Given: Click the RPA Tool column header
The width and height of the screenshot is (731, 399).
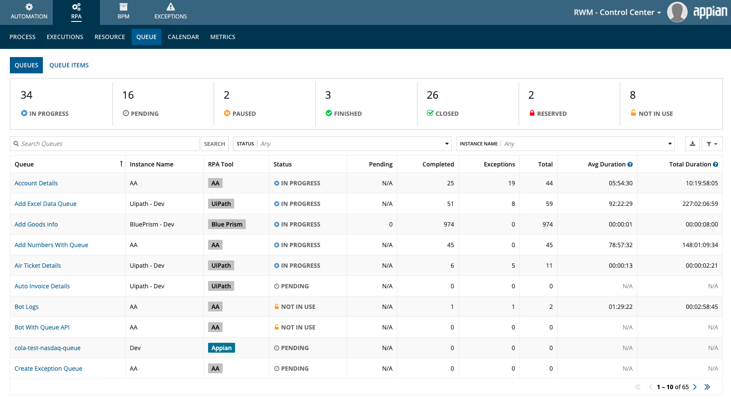Looking at the screenshot, I should click(x=221, y=164).
